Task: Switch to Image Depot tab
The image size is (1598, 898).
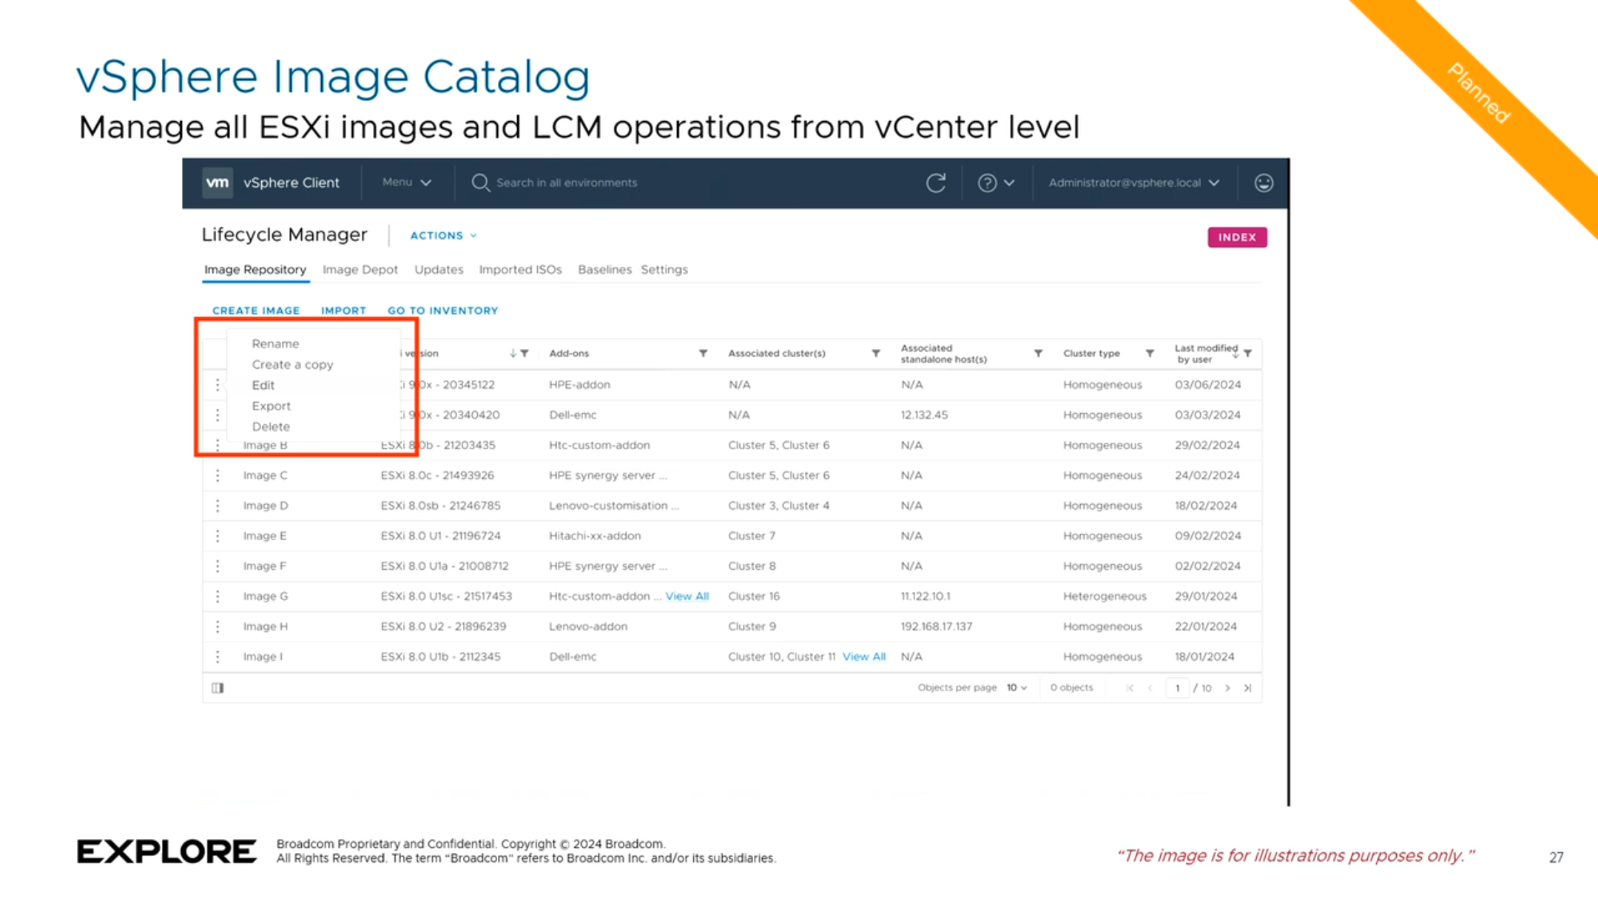Action: point(359,268)
